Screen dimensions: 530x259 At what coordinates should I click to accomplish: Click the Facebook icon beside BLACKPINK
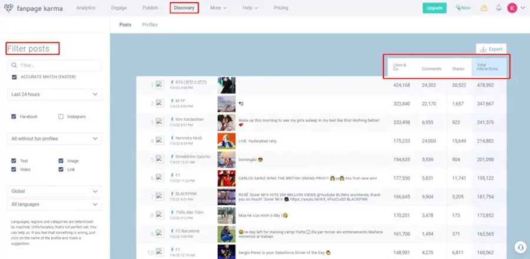pos(172,194)
